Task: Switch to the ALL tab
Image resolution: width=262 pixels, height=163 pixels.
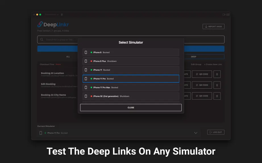Action: point(68,57)
